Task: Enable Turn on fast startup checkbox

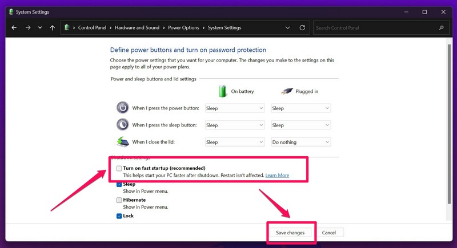Action: point(119,168)
